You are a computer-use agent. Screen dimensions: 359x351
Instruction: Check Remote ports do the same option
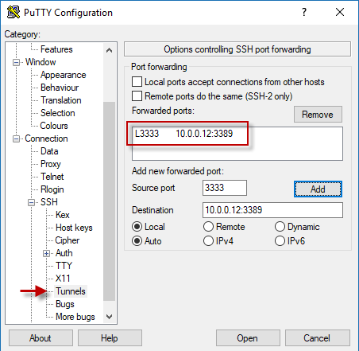point(137,96)
